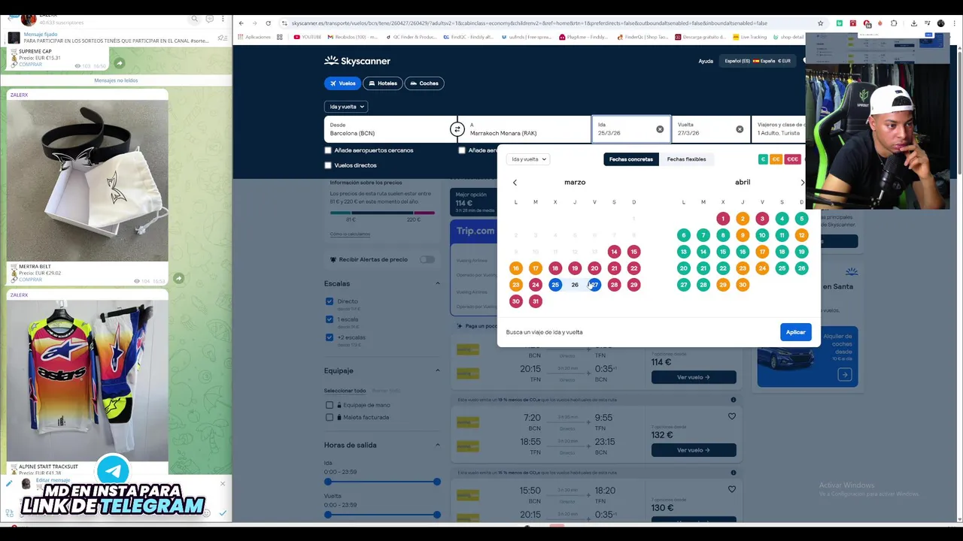Click the Skyscanner logo
The height and width of the screenshot is (541, 963).
357,61
